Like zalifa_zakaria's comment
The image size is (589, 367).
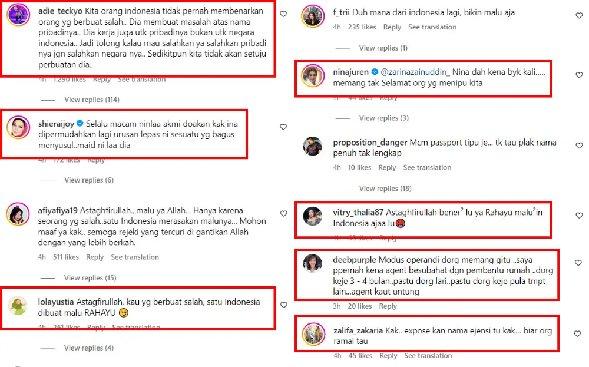(x=578, y=333)
